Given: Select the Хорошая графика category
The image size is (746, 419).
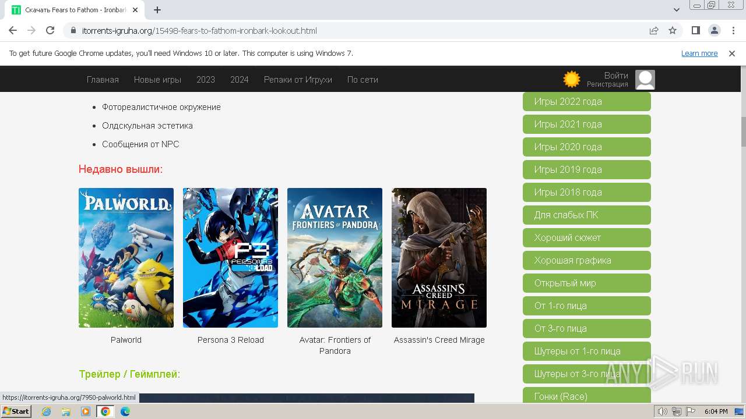Looking at the screenshot, I should point(587,260).
